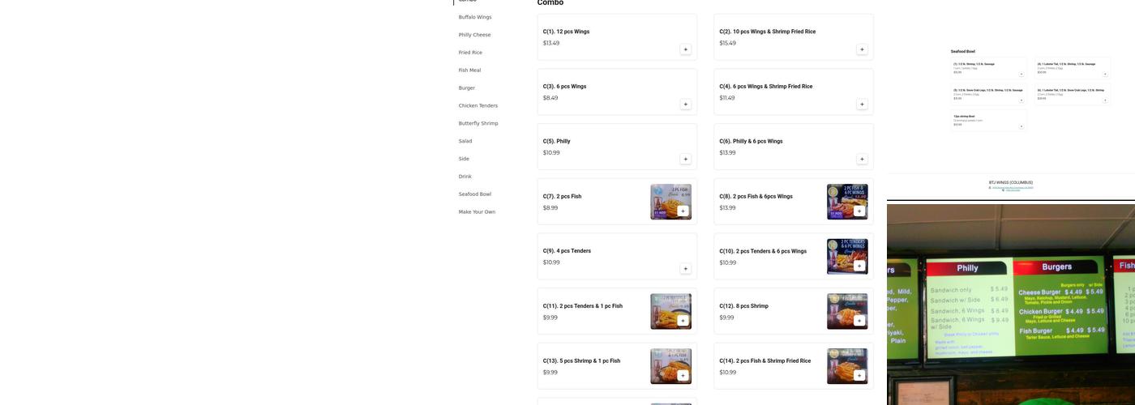Add C(3). 6 pcs Wings to order
This screenshot has height=405, width=1135.
(x=685, y=104)
